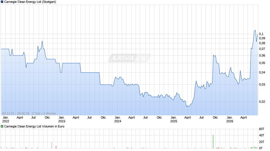
Task: Click the 'Jan. 2026' axis label
Action: (230, 119)
